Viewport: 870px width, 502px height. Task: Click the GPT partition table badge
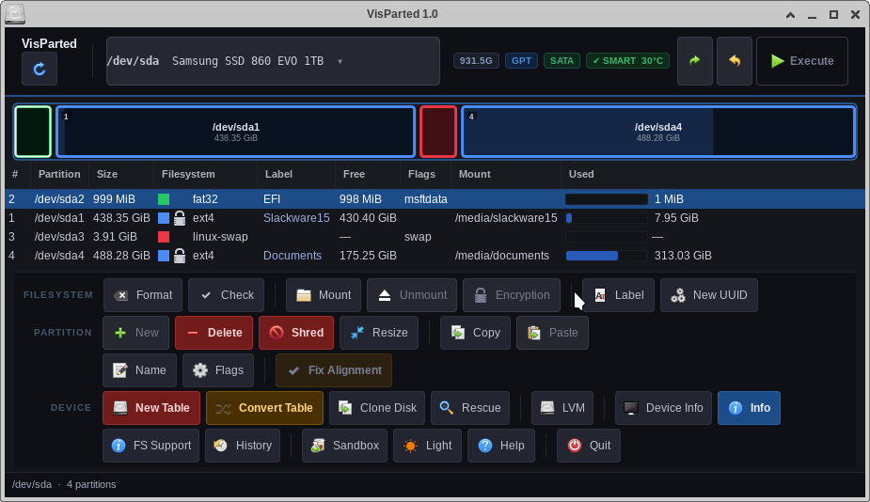point(521,60)
